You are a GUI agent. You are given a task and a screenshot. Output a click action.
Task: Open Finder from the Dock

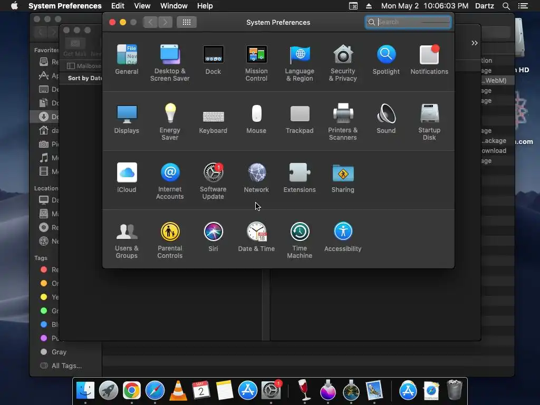pos(85,391)
